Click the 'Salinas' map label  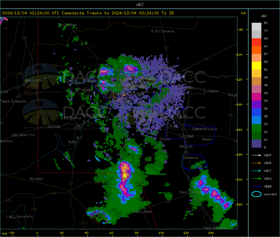pos(54,126)
